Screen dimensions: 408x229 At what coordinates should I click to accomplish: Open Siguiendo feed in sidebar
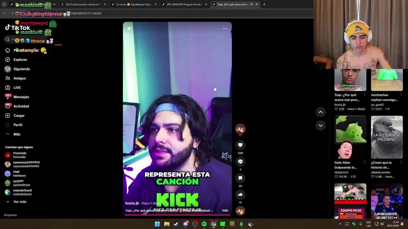(x=18, y=69)
